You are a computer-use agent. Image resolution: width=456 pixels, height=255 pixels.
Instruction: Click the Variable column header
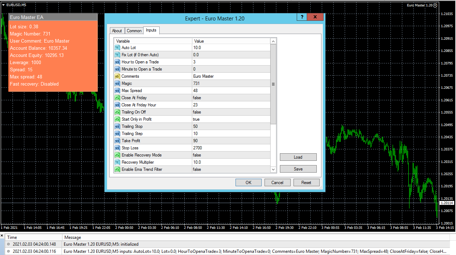(153, 41)
